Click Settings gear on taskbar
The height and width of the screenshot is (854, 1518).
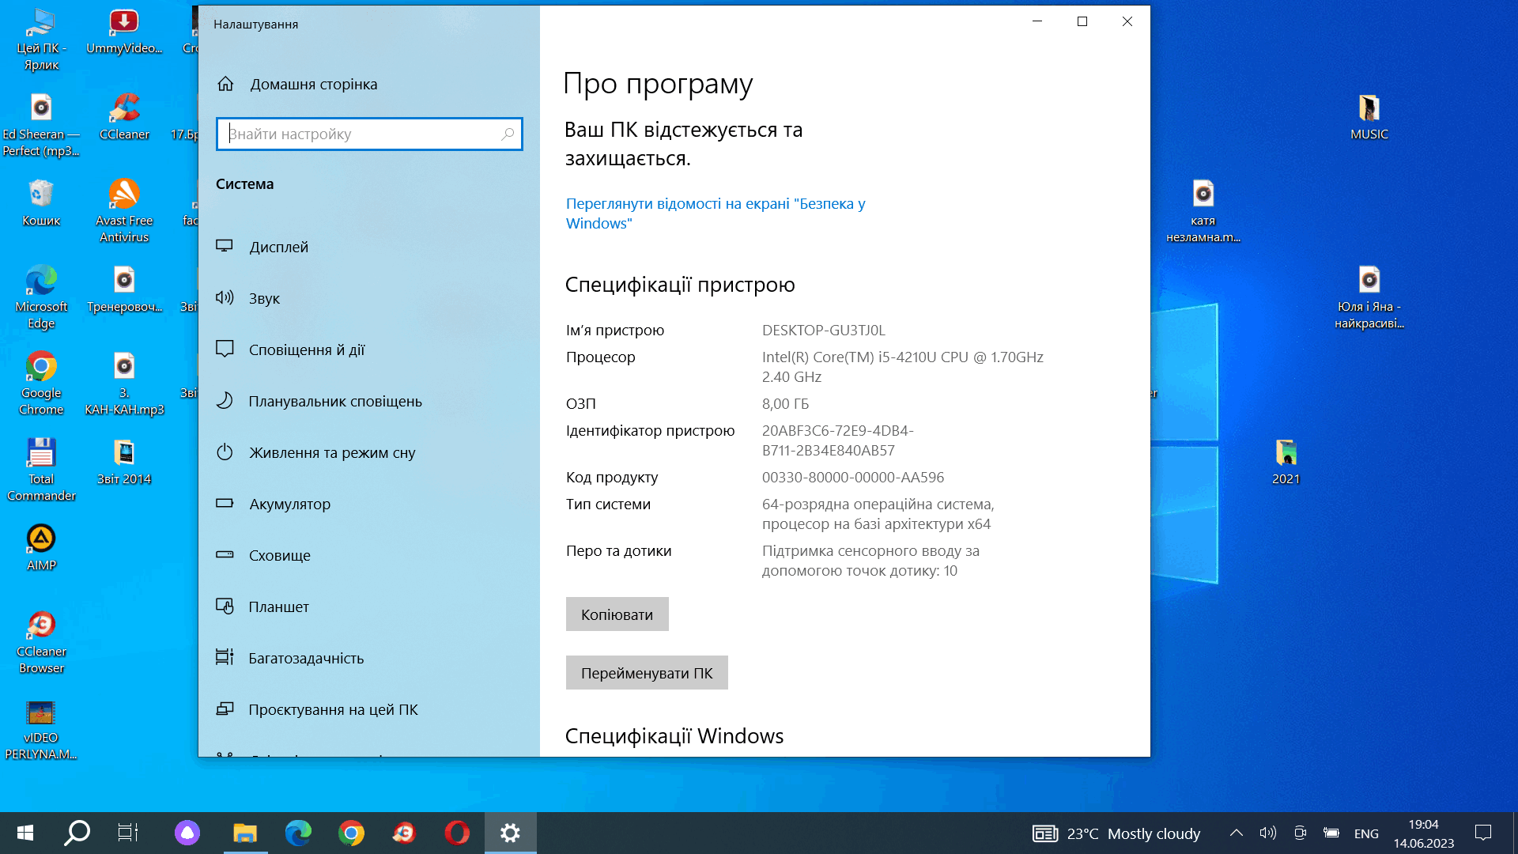pyautogui.click(x=511, y=833)
